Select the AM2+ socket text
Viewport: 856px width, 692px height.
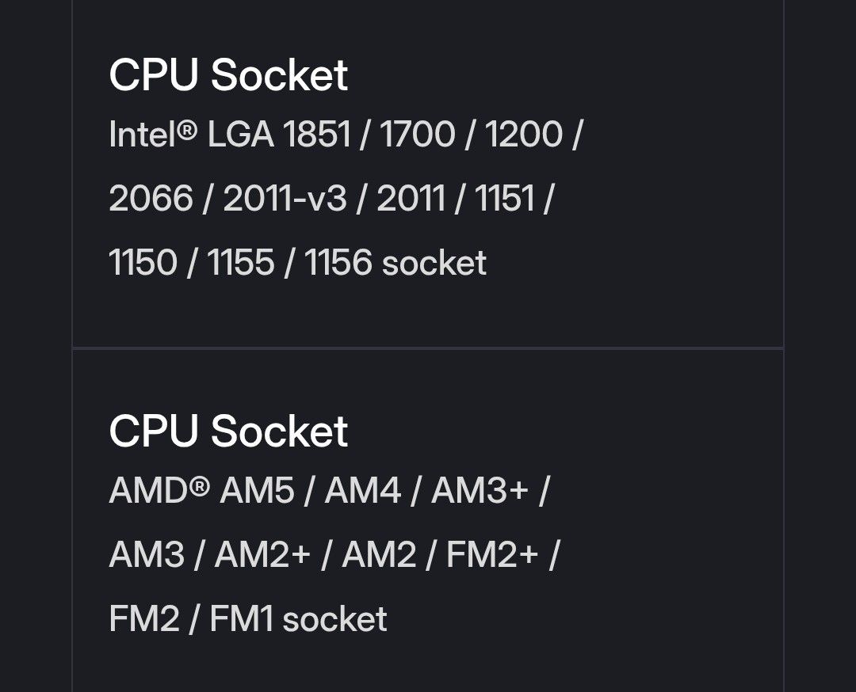[262, 554]
